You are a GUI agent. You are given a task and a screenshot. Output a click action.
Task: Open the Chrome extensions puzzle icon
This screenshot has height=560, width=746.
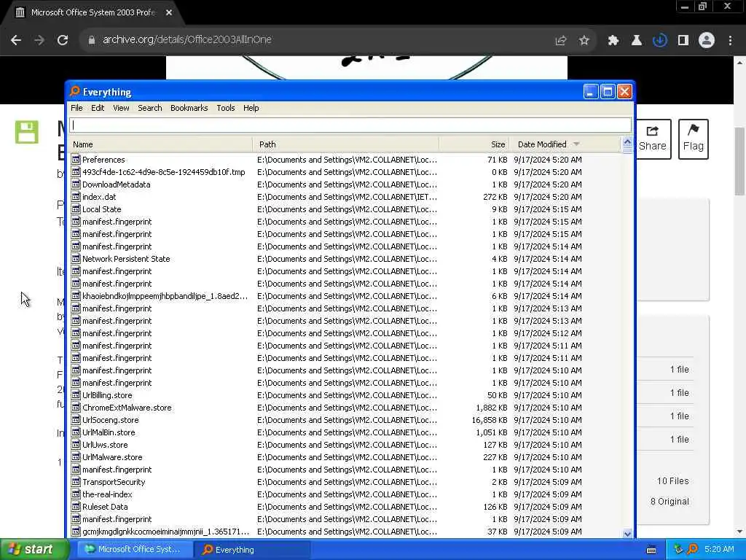(613, 41)
